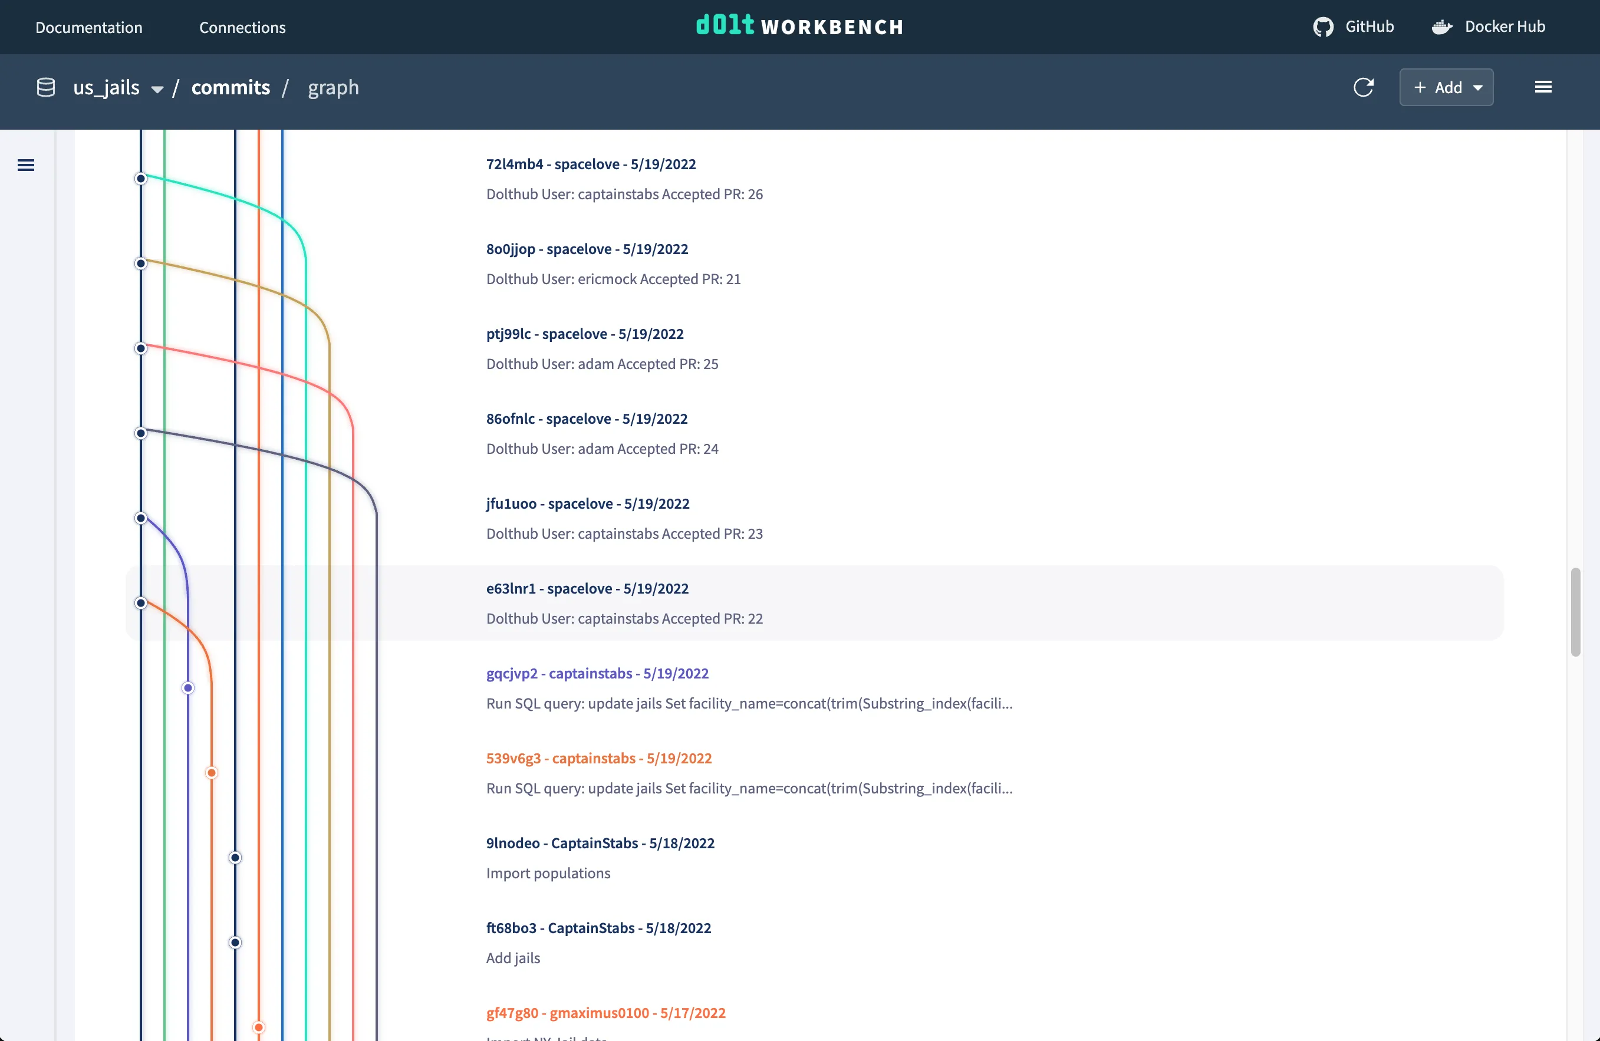This screenshot has height=1041, width=1600.
Task: Select the orange commit node for 539v6g3
Action: (x=211, y=773)
